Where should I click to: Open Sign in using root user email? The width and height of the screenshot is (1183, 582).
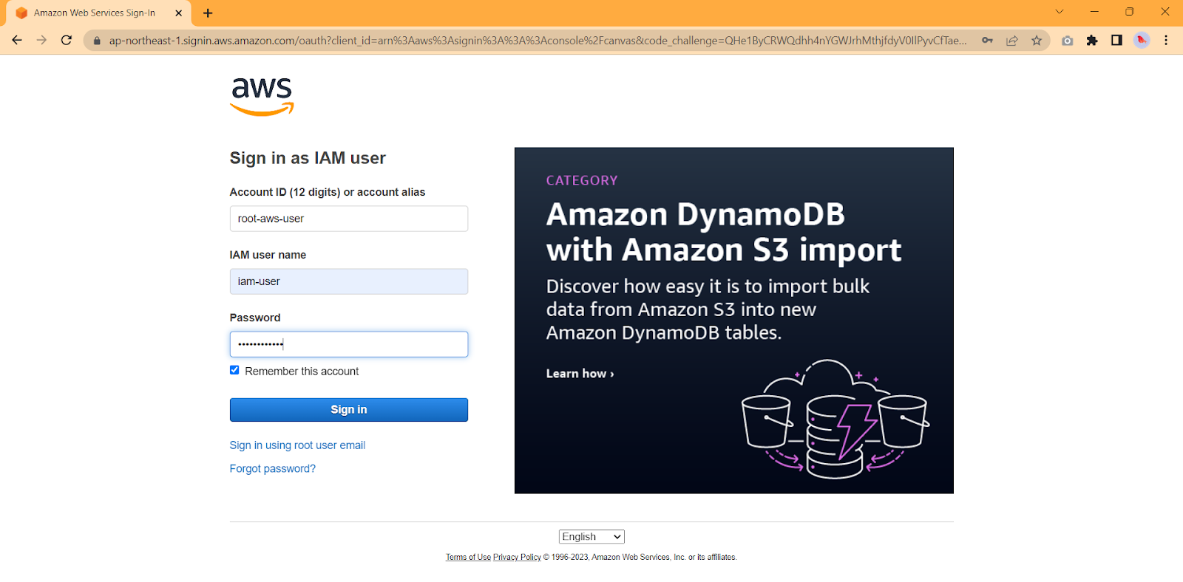pos(297,445)
